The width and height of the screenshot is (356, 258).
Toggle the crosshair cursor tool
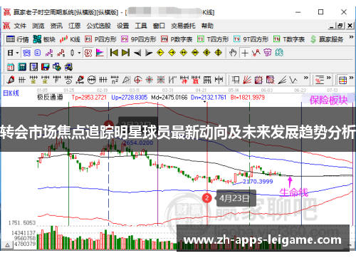point(245,53)
